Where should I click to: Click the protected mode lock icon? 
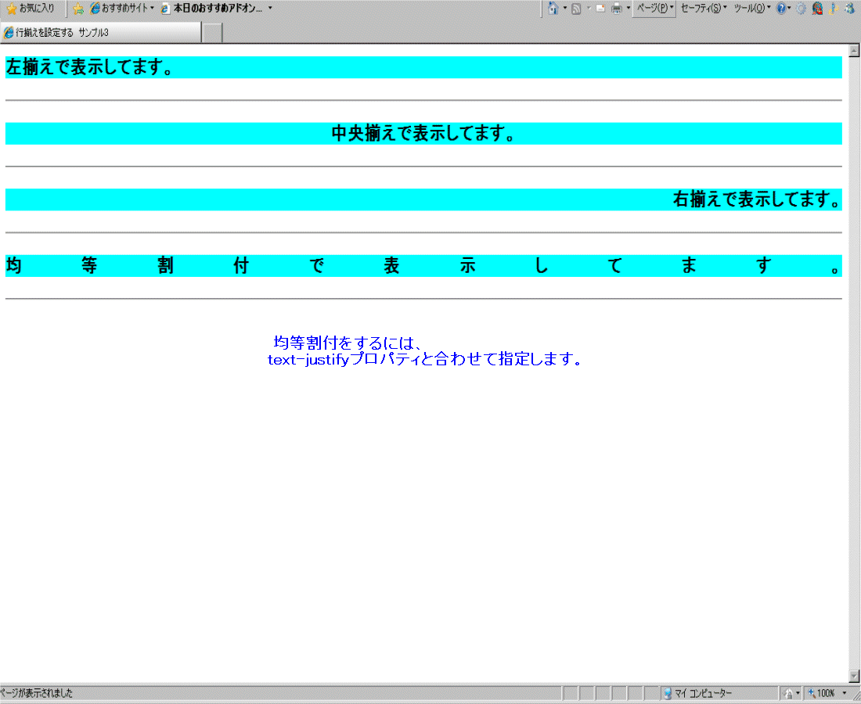click(788, 694)
